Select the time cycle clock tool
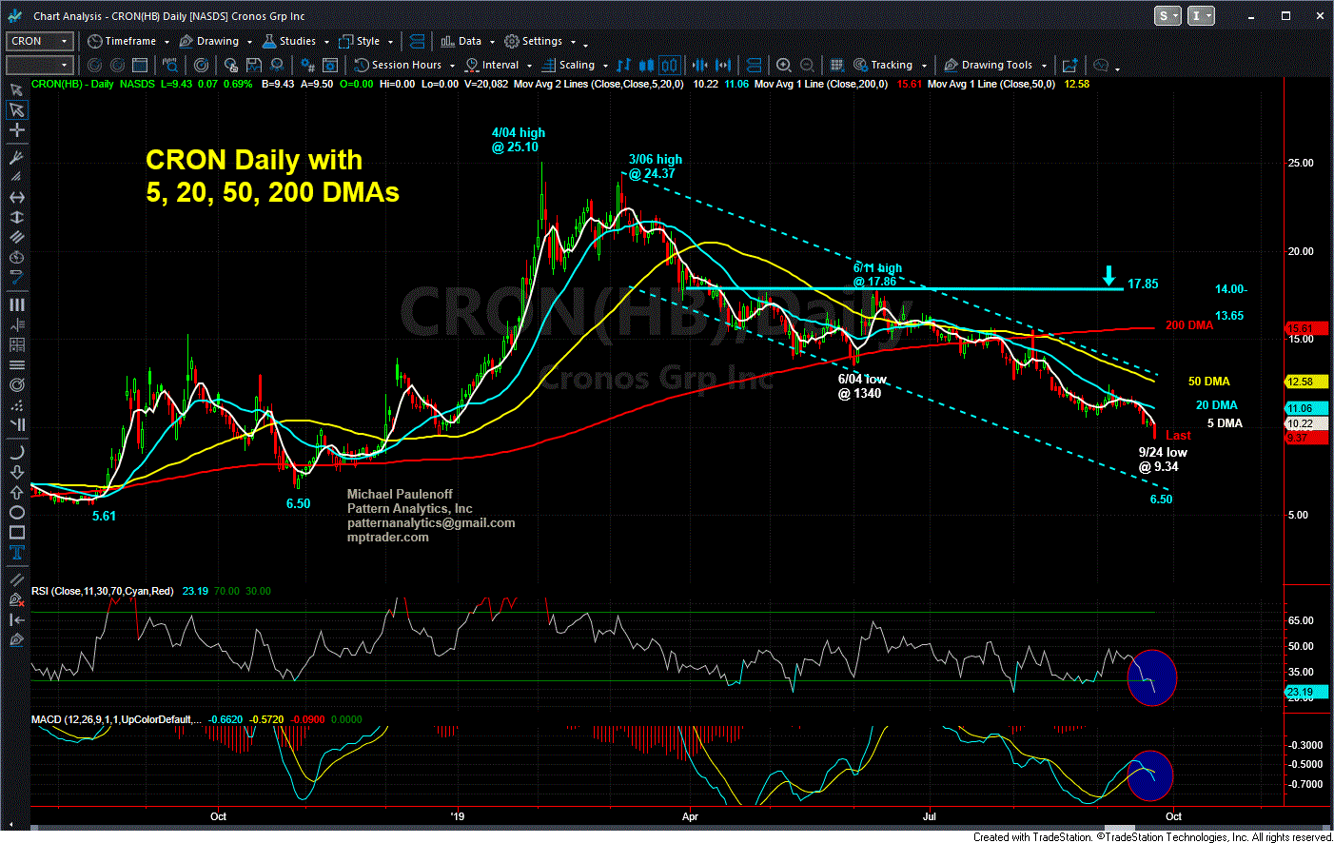1334x843 pixels. pos(16,258)
